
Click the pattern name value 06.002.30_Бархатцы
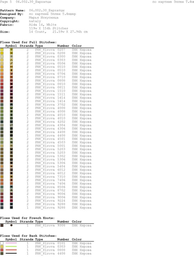click(x=47, y=11)
